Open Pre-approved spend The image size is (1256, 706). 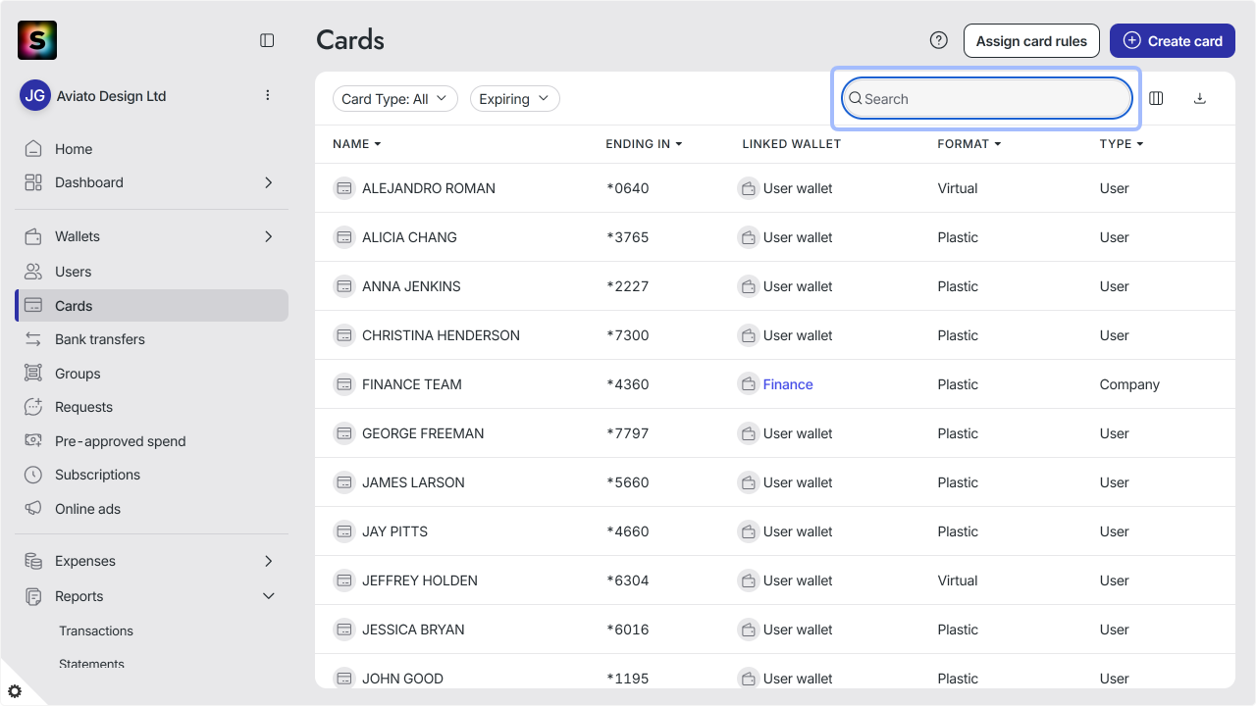(151, 441)
